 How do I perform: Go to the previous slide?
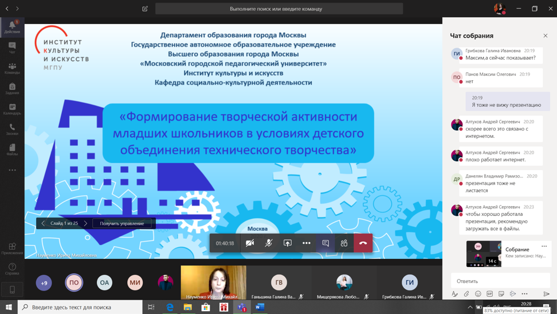click(43, 223)
